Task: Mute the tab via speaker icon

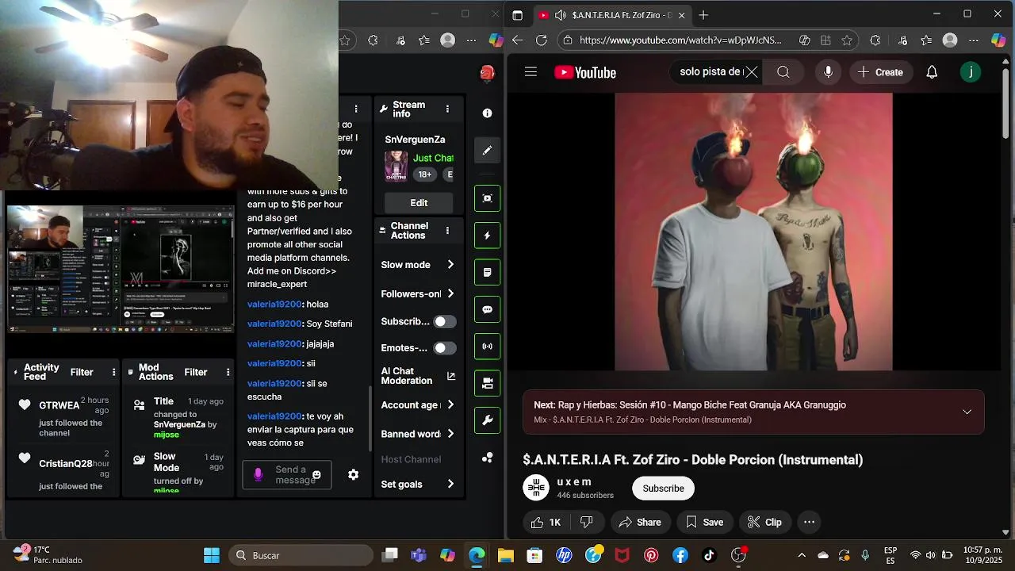Action: [560, 15]
